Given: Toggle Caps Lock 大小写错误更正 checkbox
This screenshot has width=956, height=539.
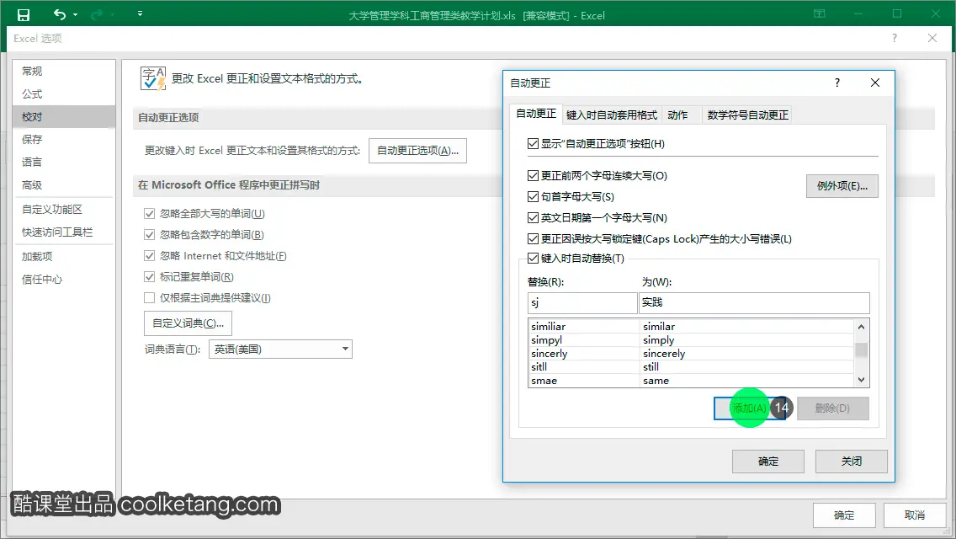Looking at the screenshot, I should [533, 238].
